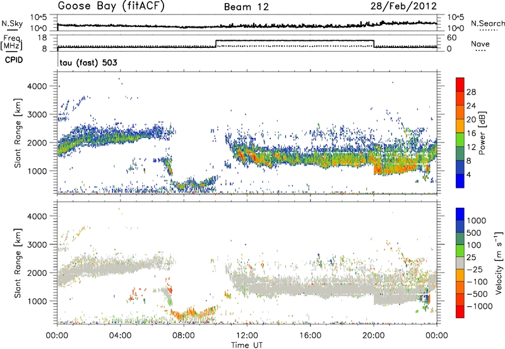Click '1000' on the velocity panel axis
505x349 pixels.
click(37, 301)
